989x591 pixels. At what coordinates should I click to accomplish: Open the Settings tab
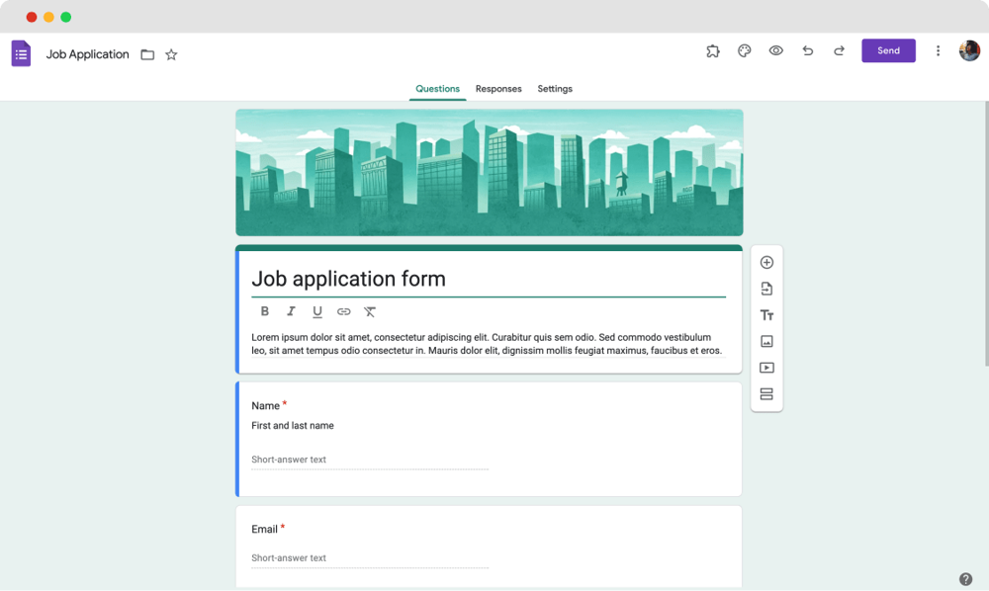555,89
